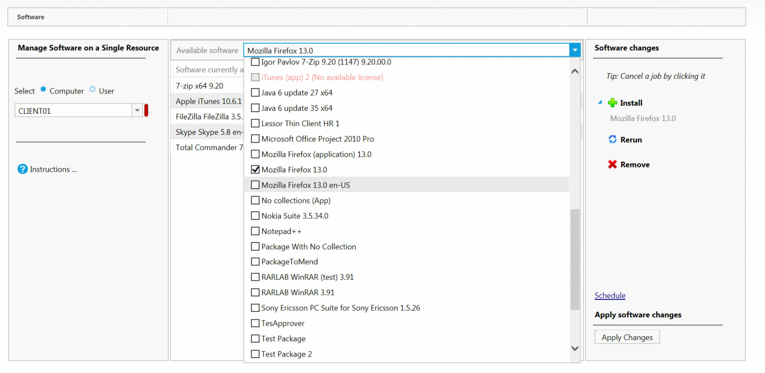The height and width of the screenshot is (373, 765).
Task: Check the Notepad++ checkbox
Action: pyautogui.click(x=255, y=231)
